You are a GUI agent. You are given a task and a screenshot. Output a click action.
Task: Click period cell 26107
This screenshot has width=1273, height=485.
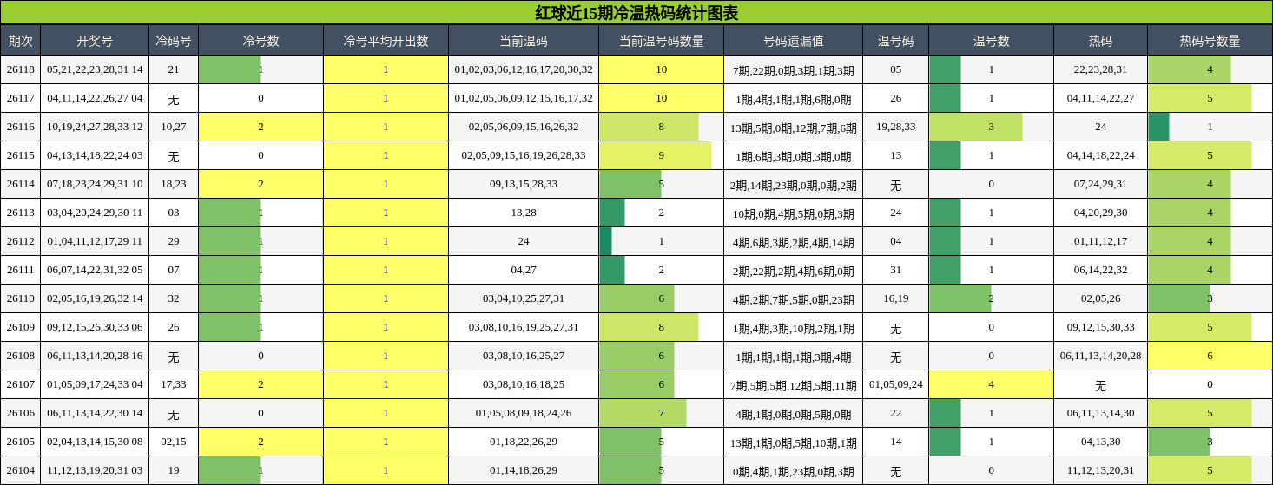pyautogui.click(x=20, y=384)
